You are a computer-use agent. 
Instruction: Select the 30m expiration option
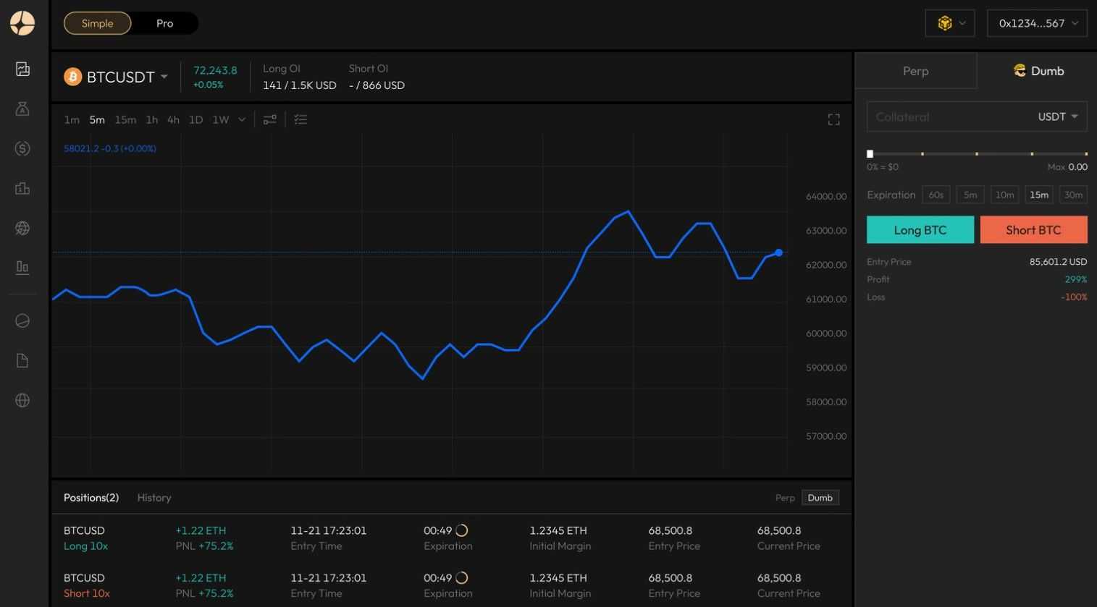tap(1073, 195)
